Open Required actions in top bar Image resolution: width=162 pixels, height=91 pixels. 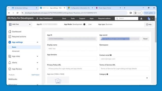(x=104, y=18)
